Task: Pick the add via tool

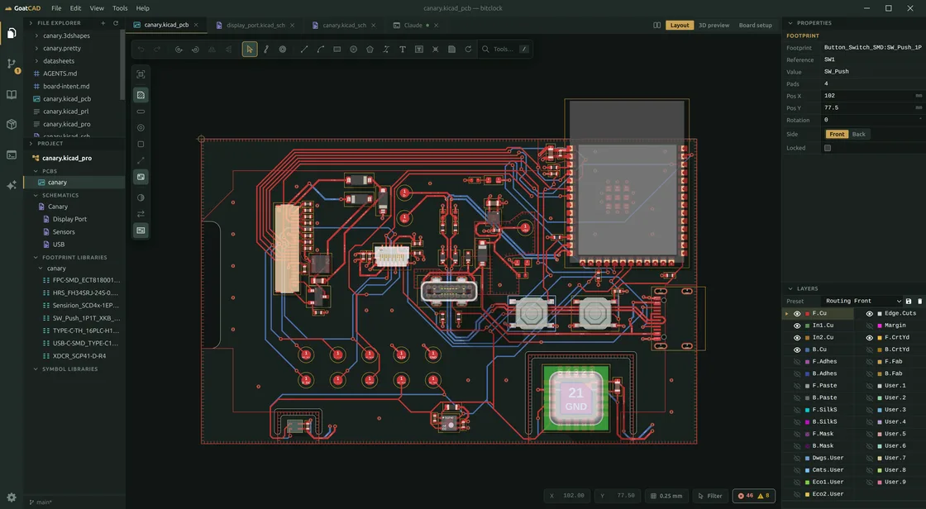Action: click(283, 49)
